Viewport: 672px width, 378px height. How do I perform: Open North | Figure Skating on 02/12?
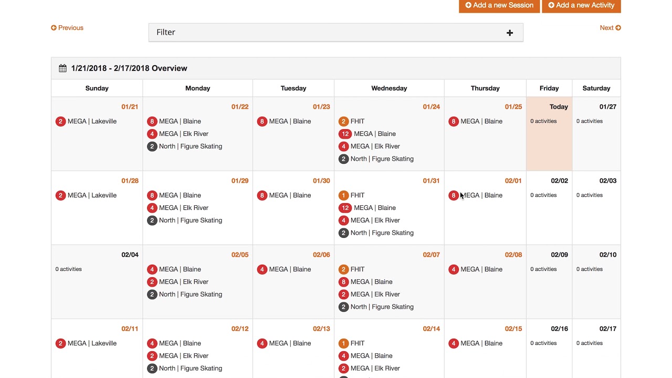coord(190,369)
